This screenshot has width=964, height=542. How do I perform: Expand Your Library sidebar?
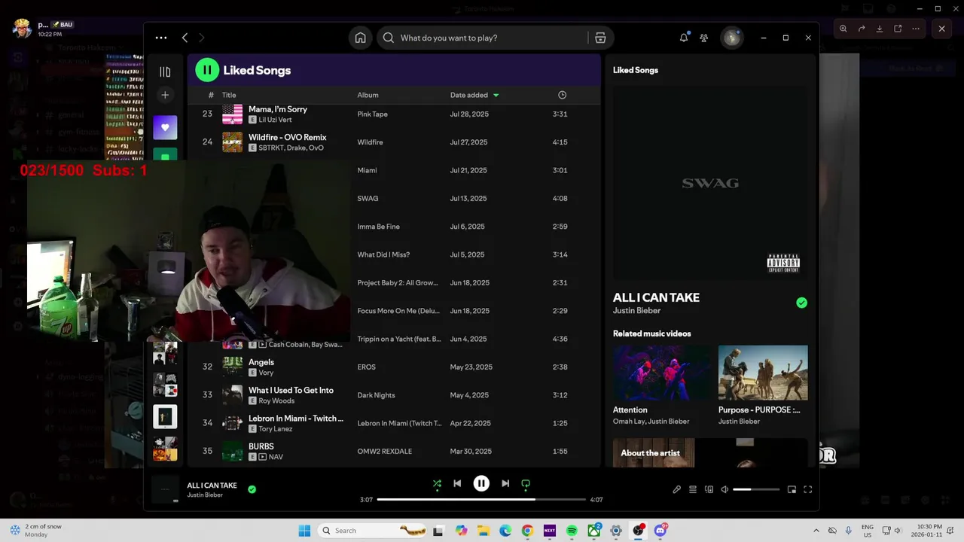coord(165,72)
